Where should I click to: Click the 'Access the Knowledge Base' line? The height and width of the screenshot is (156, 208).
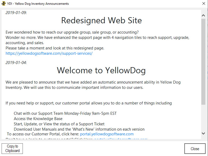click(x=38, y=119)
